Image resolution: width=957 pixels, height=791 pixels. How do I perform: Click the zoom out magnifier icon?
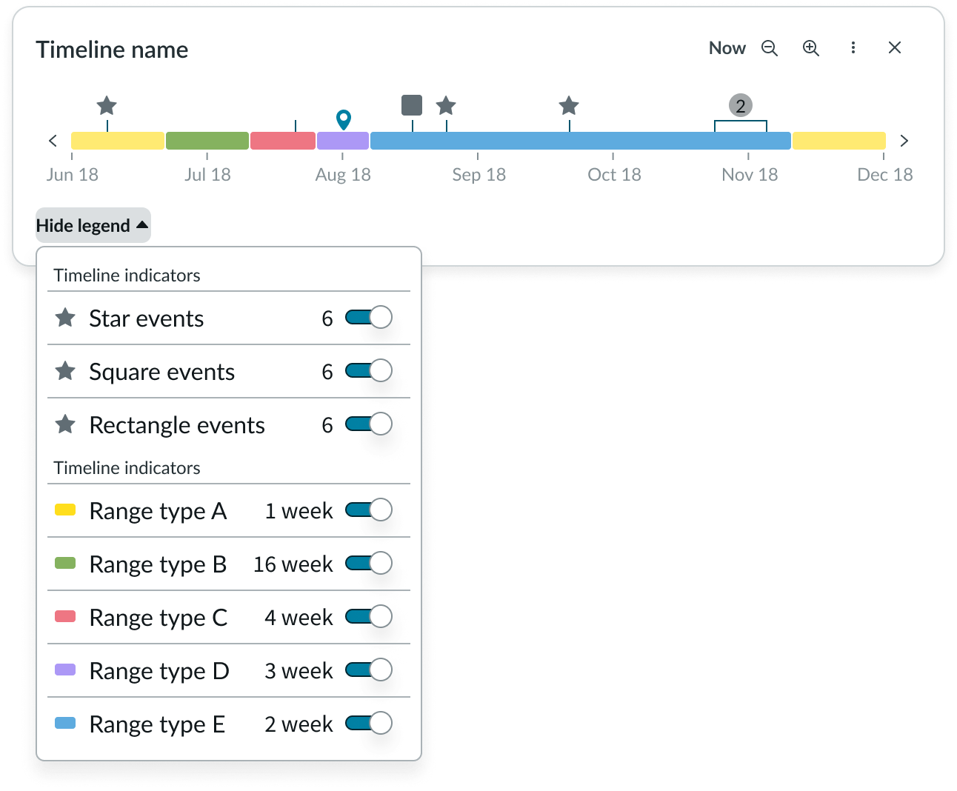(770, 48)
